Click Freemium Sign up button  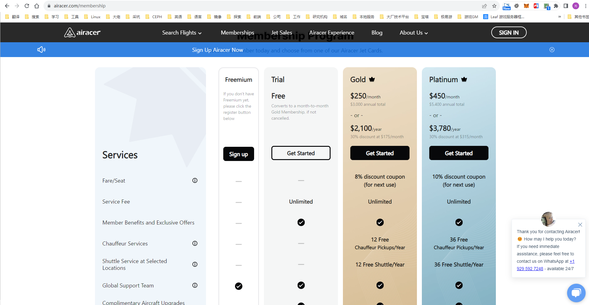tap(239, 154)
